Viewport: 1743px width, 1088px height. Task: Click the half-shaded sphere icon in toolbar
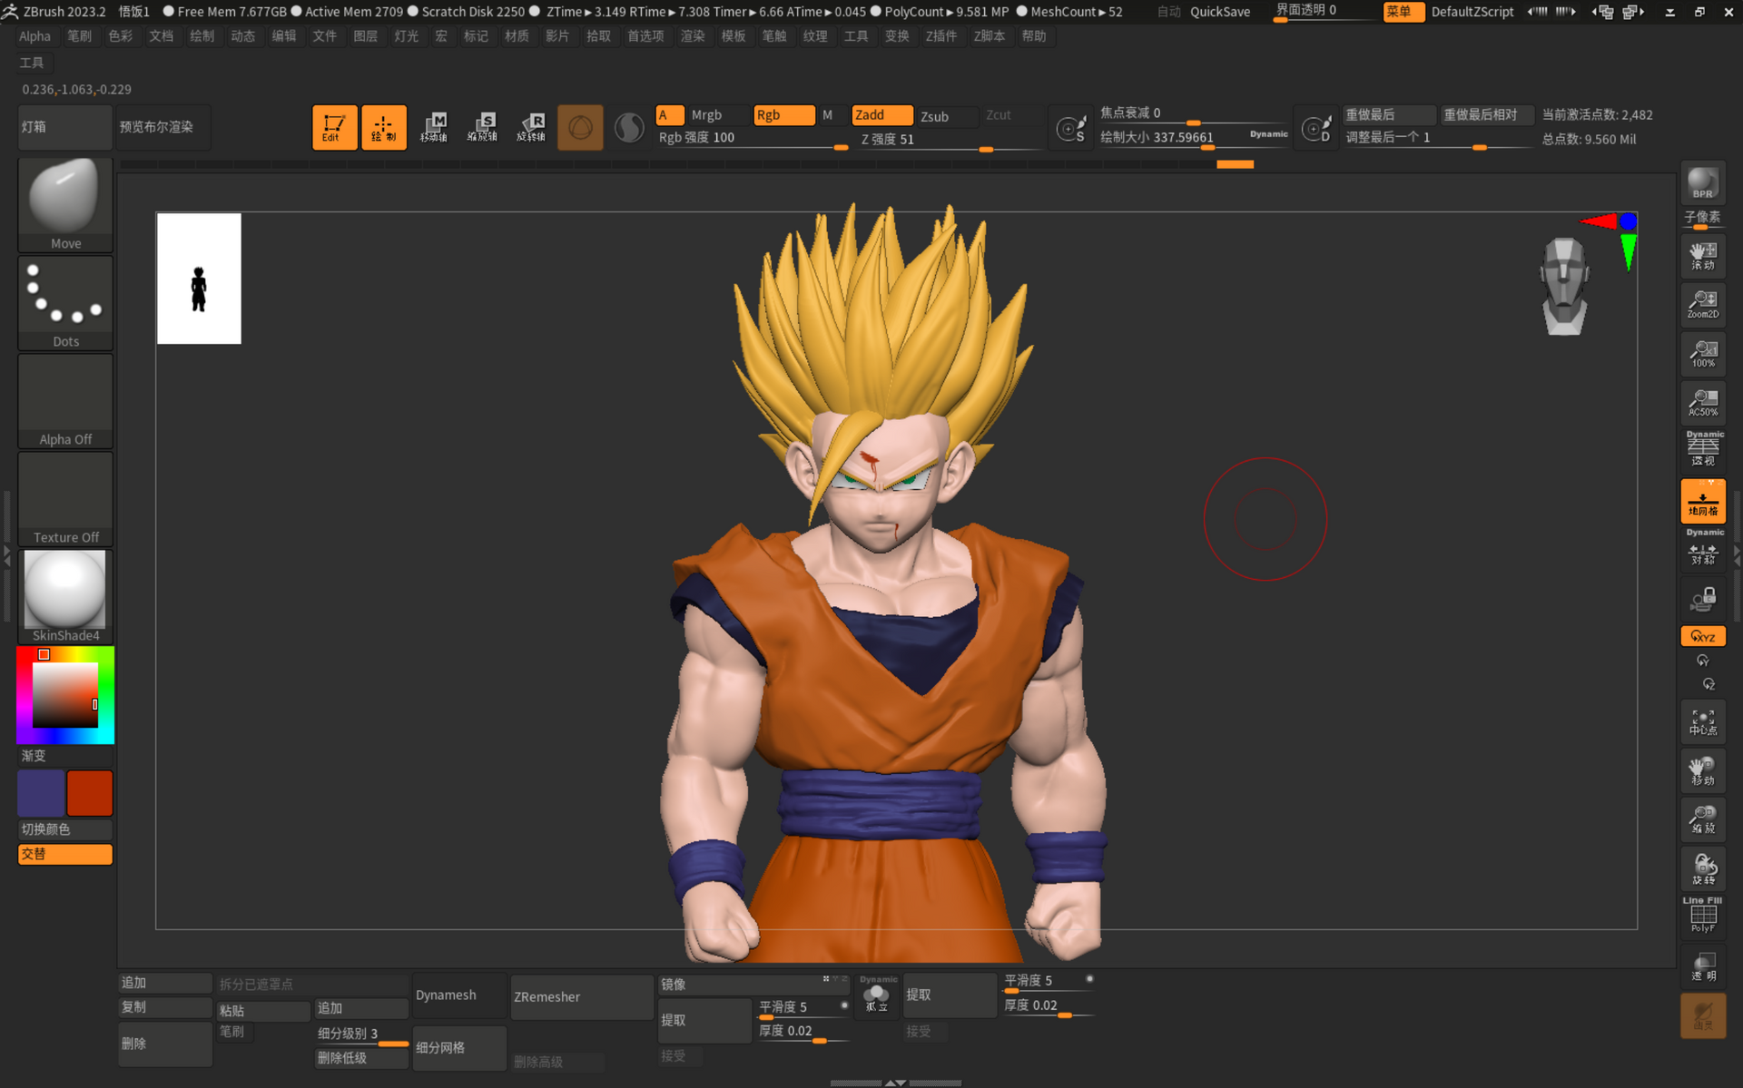[629, 127]
